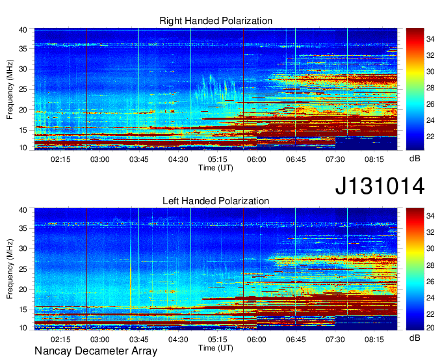Click 06:00 tick on Right Handed time axis
The height and width of the screenshot is (359, 442).
click(x=257, y=159)
